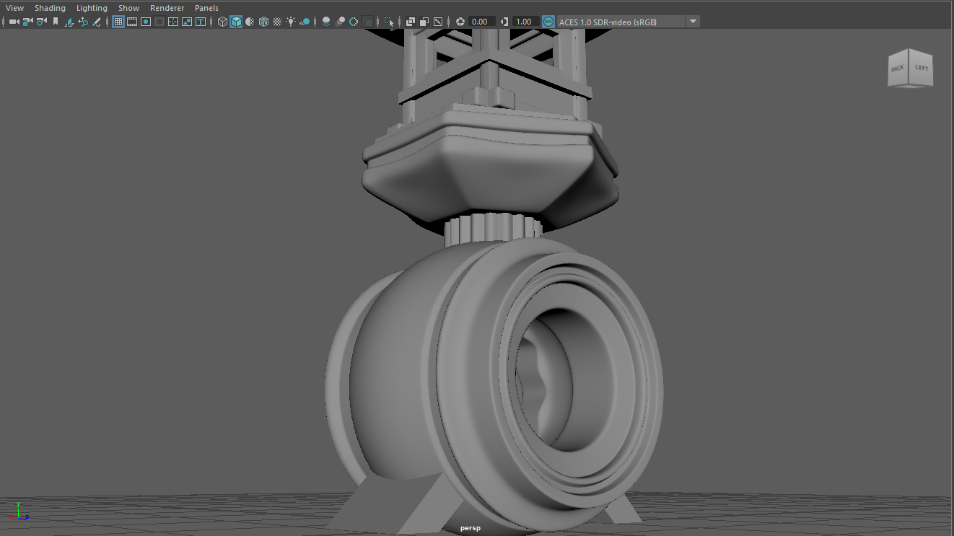Click the Bookmarks icon in panel toolbar
The width and height of the screenshot is (954, 536).
tap(55, 22)
